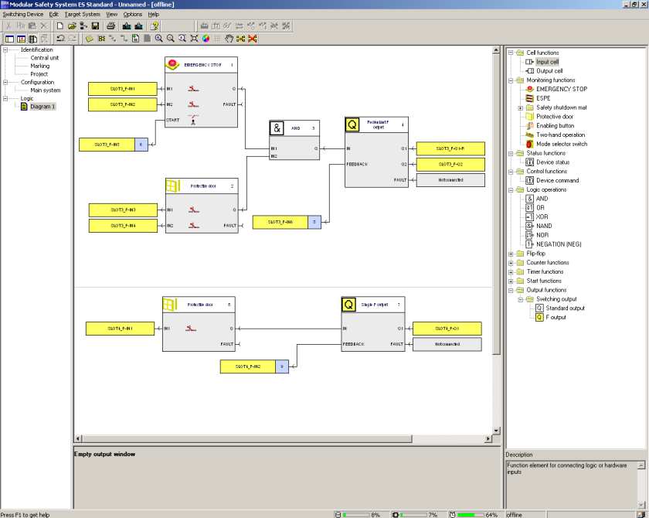Click EMERGENCY STOP block's red button icon
The width and height of the screenshot is (649, 518).
172,65
